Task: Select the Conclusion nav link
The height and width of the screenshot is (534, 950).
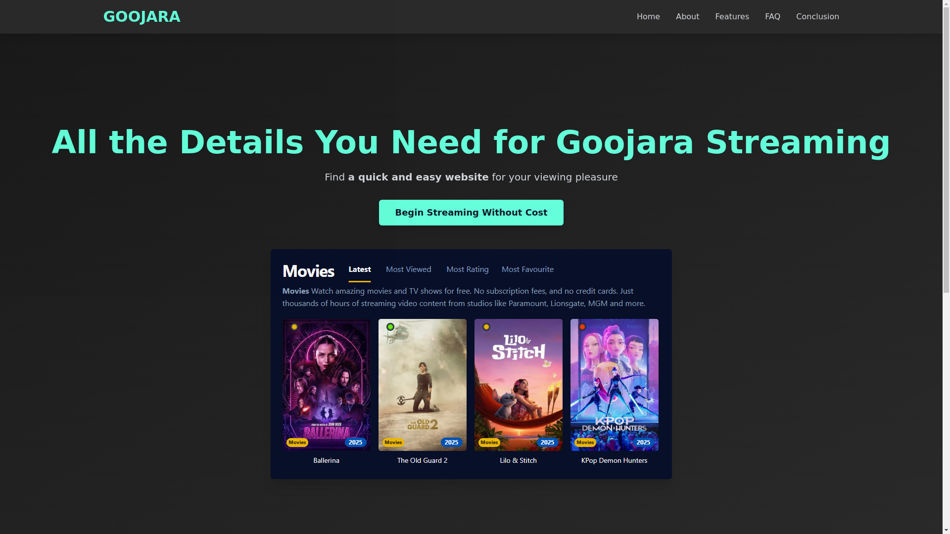Action: pyautogui.click(x=817, y=17)
